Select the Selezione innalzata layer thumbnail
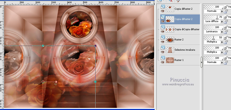 pos(170,50)
